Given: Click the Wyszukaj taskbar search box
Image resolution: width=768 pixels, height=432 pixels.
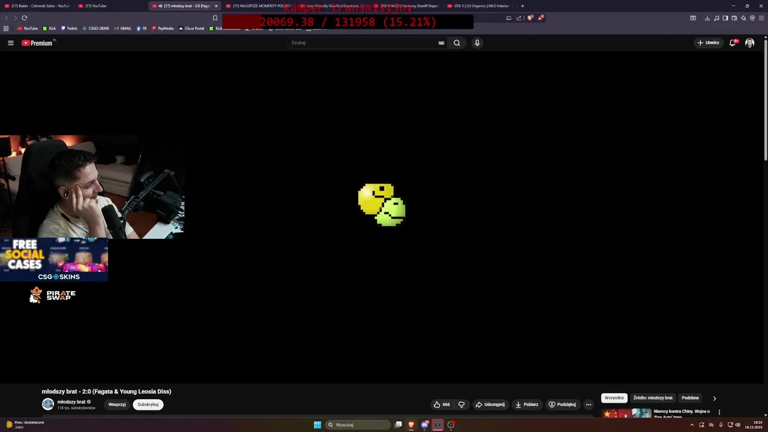Looking at the screenshot, I should (x=358, y=425).
